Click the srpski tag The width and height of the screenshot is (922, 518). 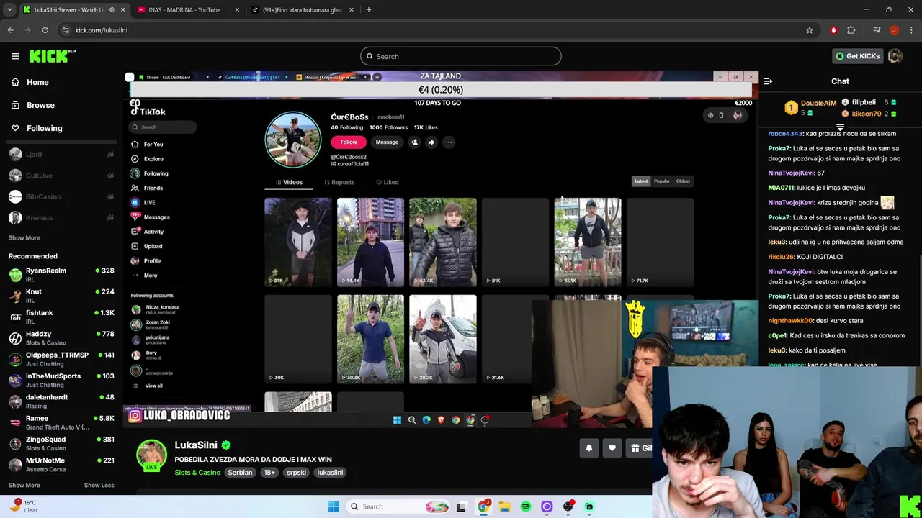[296, 473]
